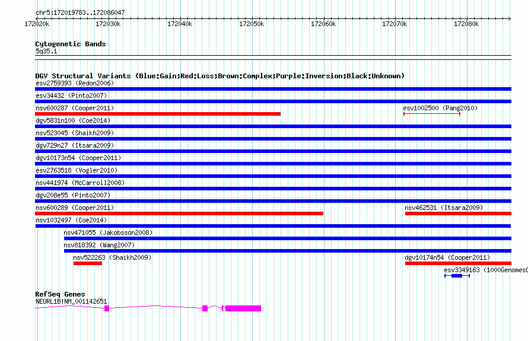Open nsv471055 (Jakobsson2008) variant label

click(108, 232)
